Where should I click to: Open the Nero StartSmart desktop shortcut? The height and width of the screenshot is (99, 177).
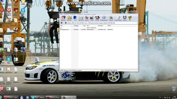16,42
